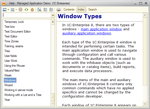The height and width of the screenshot is (109, 150).
Task: Click the index list scroll up arrow
Action: [53, 22]
